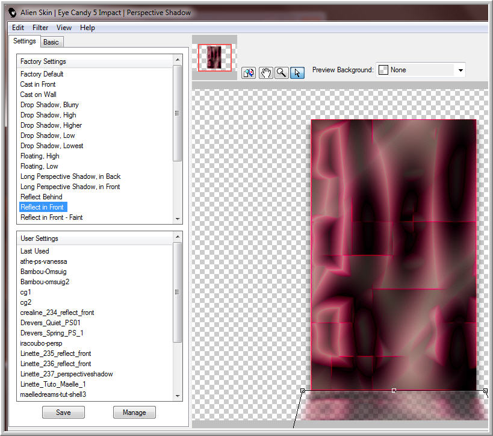The image size is (493, 436).
Task: Select the iracoubo-persp user setting
Action: click(x=41, y=343)
